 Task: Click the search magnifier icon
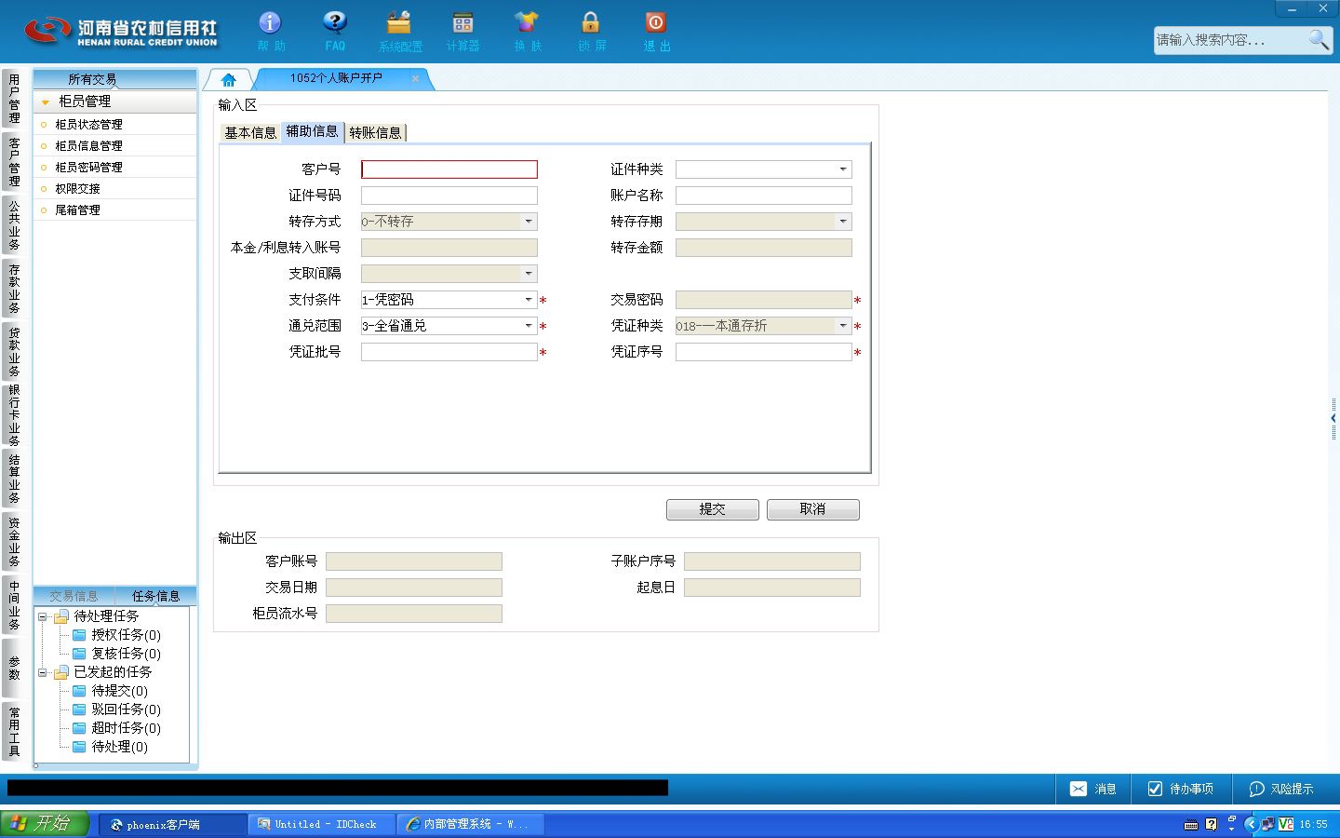pos(1319,39)
